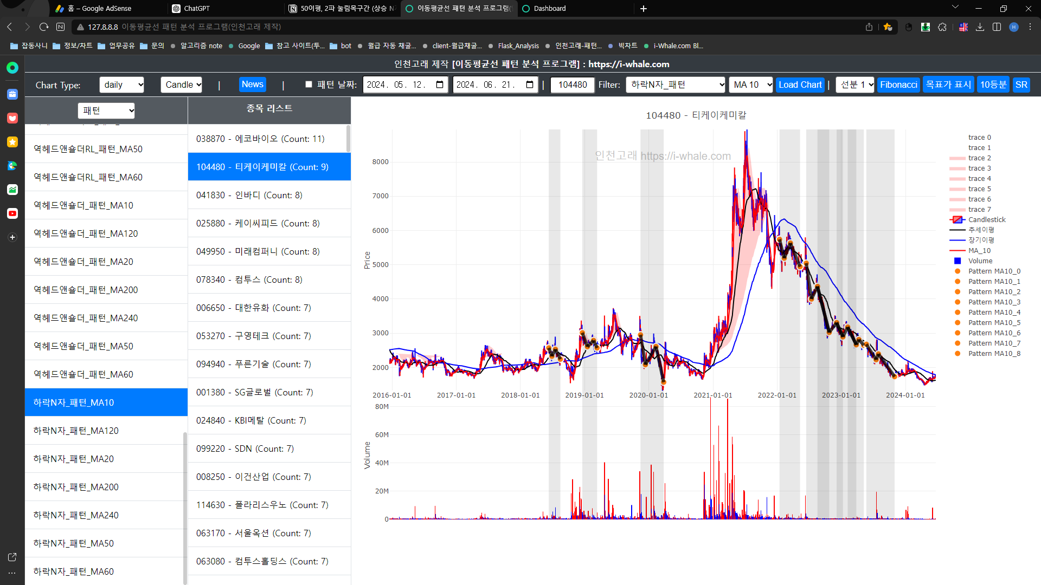Image resolution: width=1041 pixels, height=585 pixels.
Task: Toggle the split-screen view icon
Action: click(997, 27)
